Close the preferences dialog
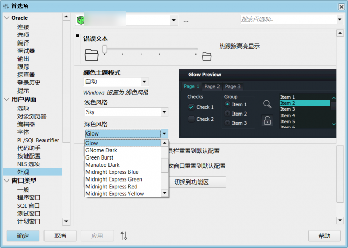 [x=341, y=7]
